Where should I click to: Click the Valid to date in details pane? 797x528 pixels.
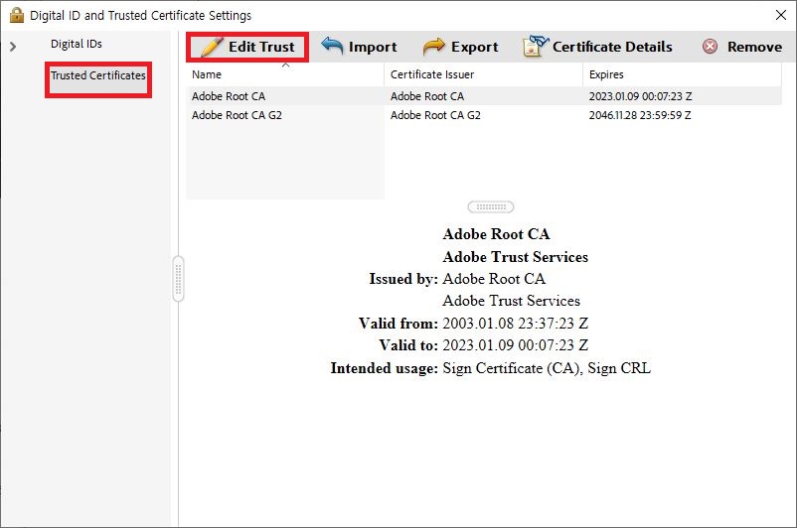point(516,345)
